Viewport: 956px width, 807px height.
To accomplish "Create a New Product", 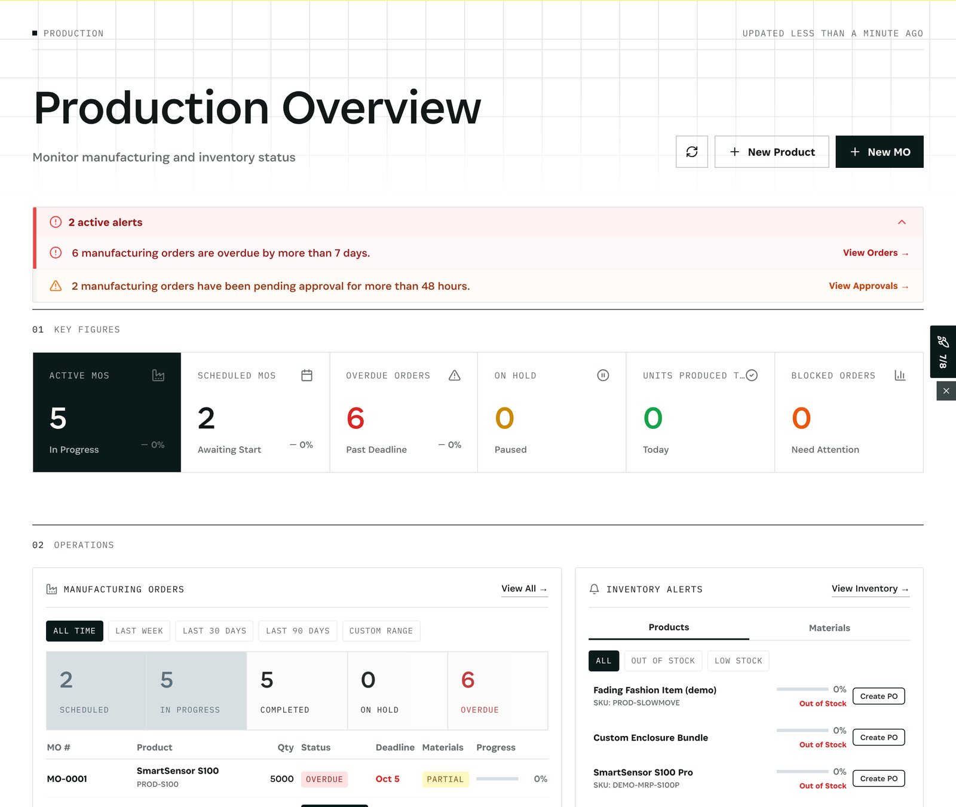I will (771, 152).
